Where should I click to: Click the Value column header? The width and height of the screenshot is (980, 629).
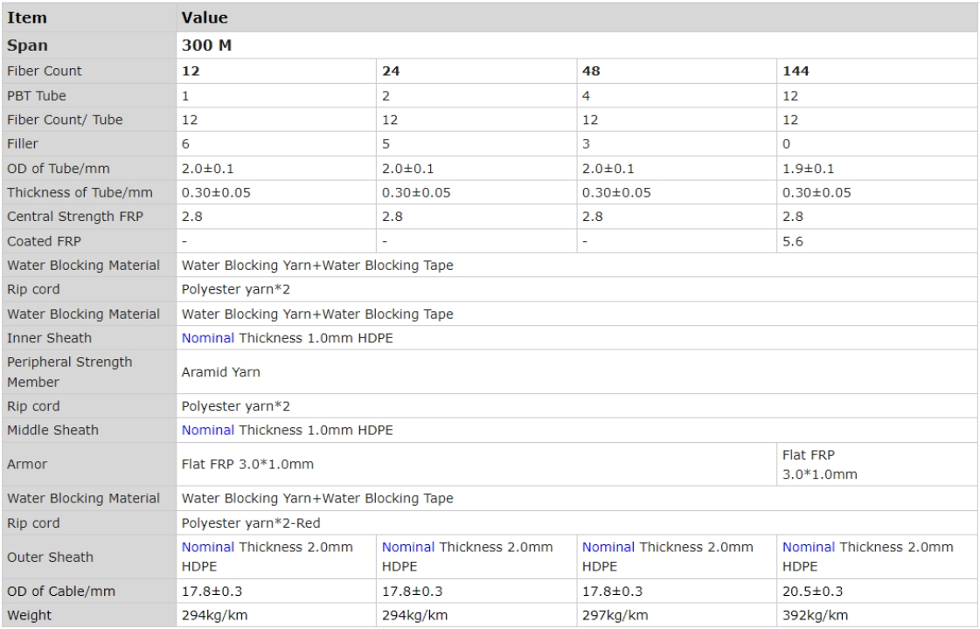[x=205, y=17]
